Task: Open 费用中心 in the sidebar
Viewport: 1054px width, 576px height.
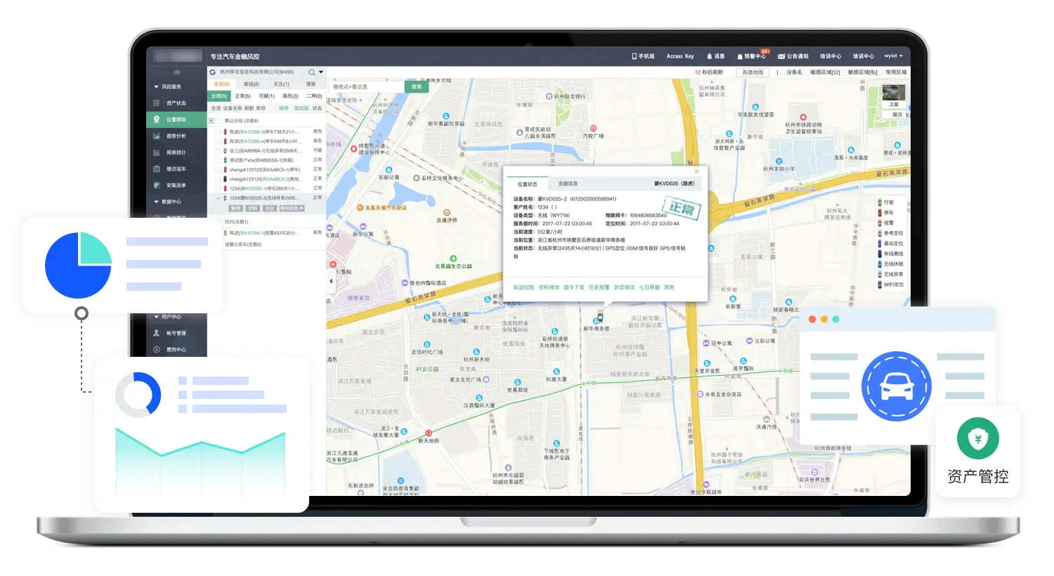Action: (176, 349)
